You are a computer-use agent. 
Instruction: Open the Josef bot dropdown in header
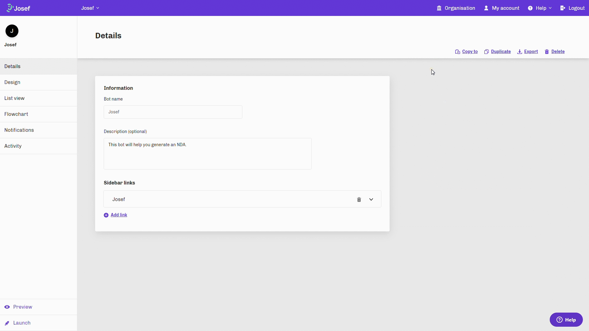coord(90,8)
